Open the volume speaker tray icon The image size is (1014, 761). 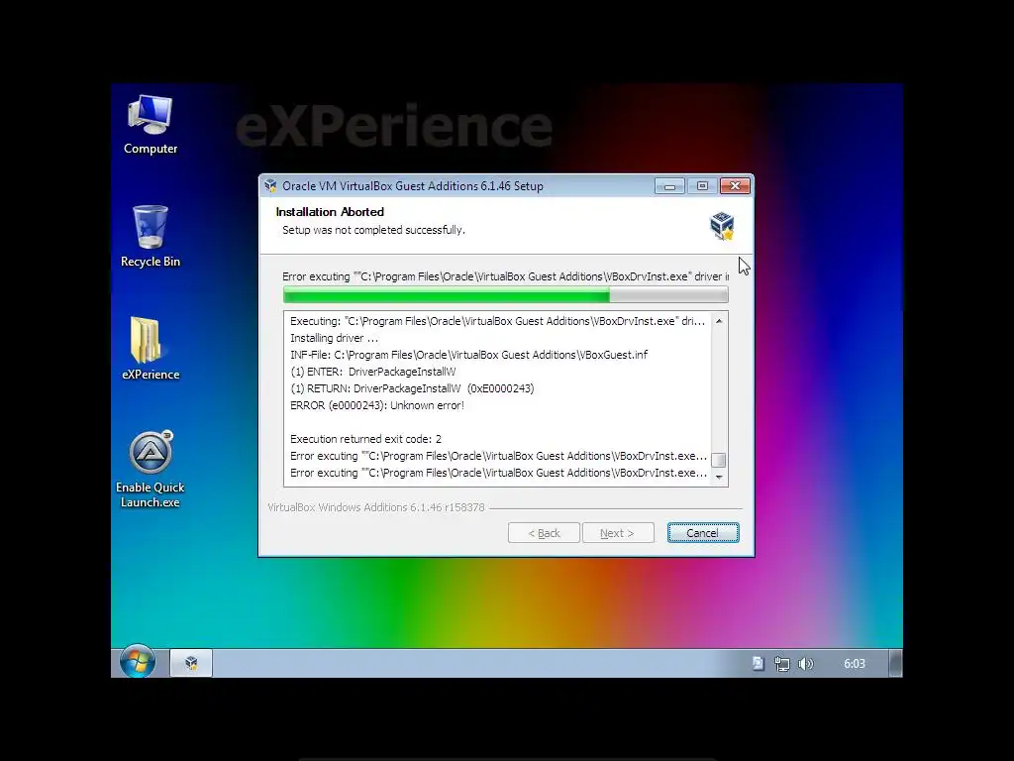(x=806, y=664)
